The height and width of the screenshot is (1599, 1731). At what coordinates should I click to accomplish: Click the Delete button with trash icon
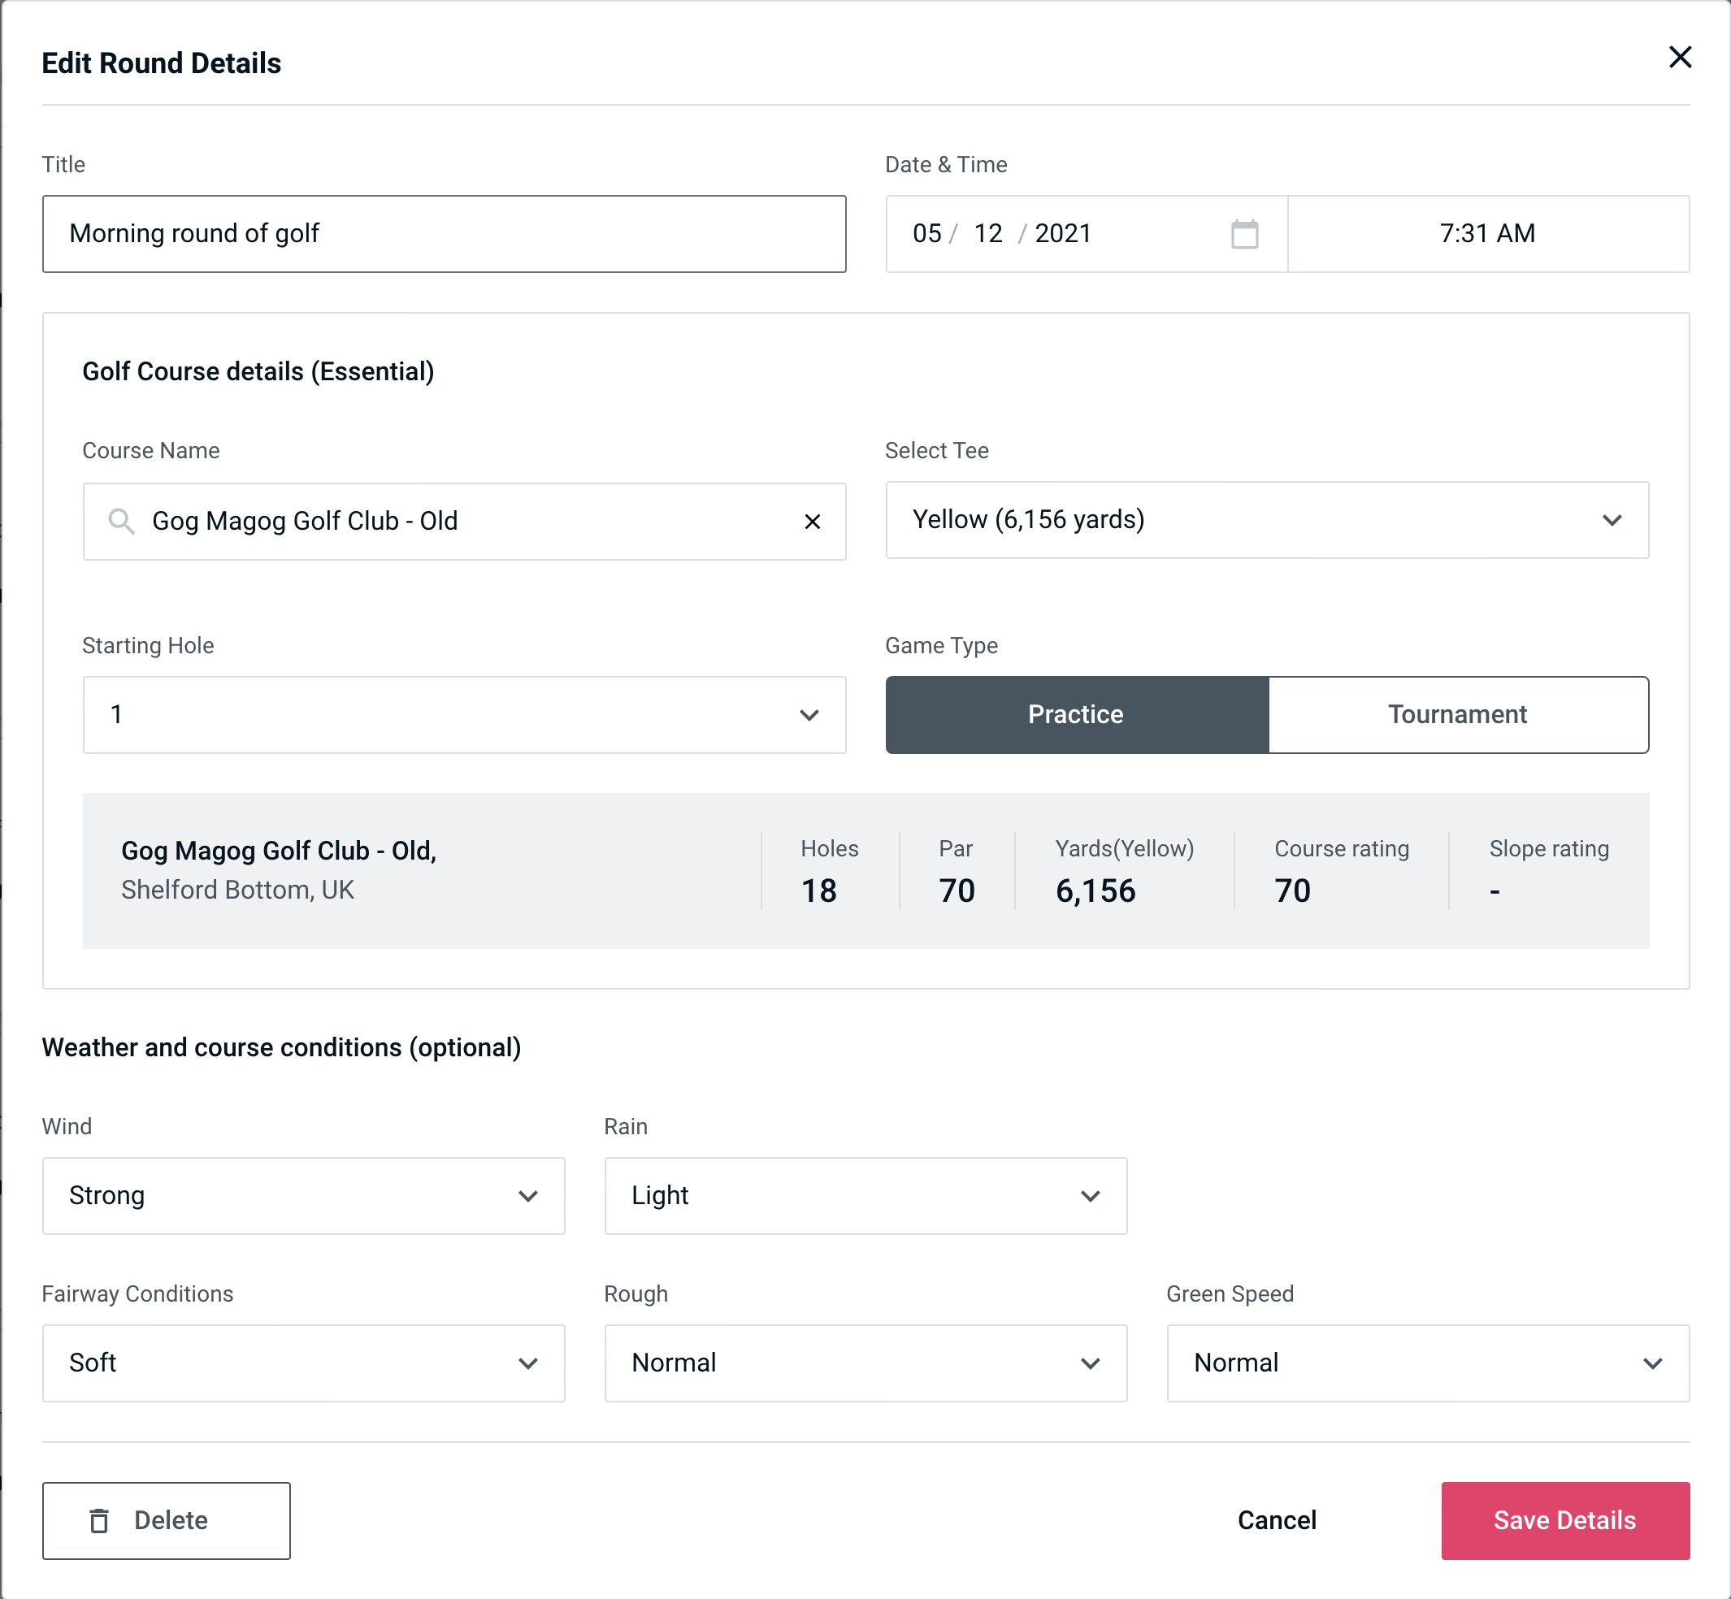click(x=167, y=1519)
